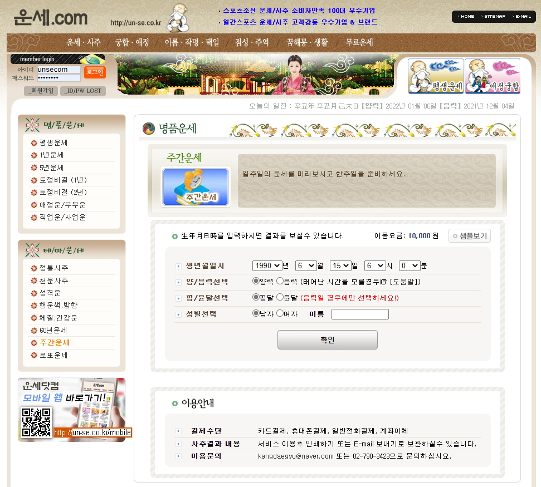Click the QR code mobile web banner
The width and height of the screenshot is (541, 487).
pos(71,410)
